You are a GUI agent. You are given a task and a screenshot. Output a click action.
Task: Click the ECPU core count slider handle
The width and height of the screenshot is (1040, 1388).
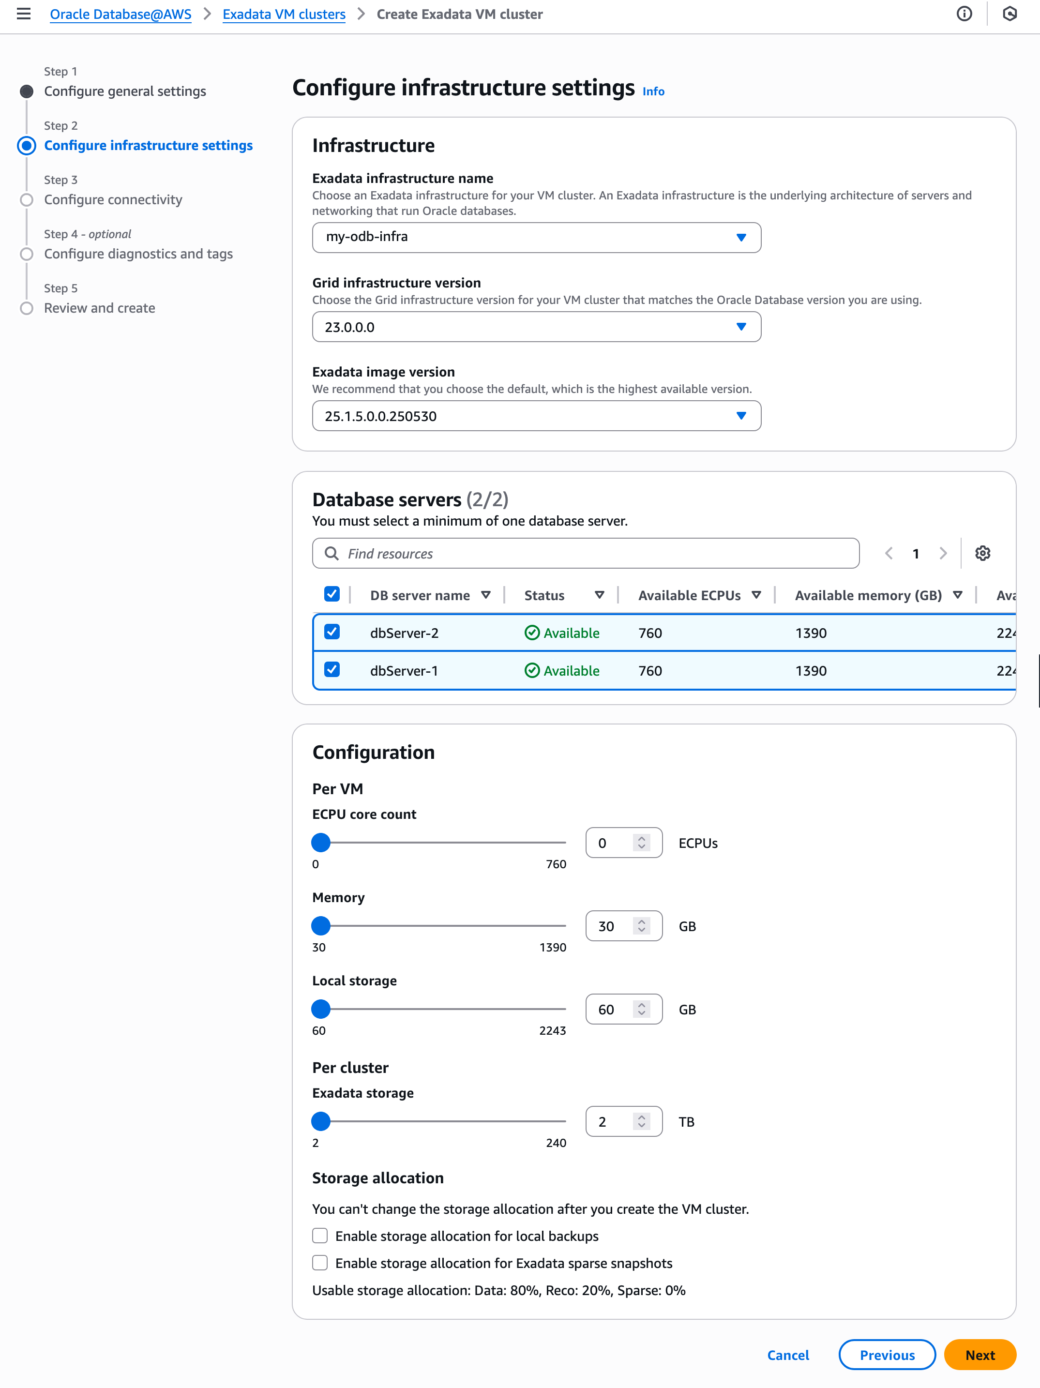[x=321, y=843]
